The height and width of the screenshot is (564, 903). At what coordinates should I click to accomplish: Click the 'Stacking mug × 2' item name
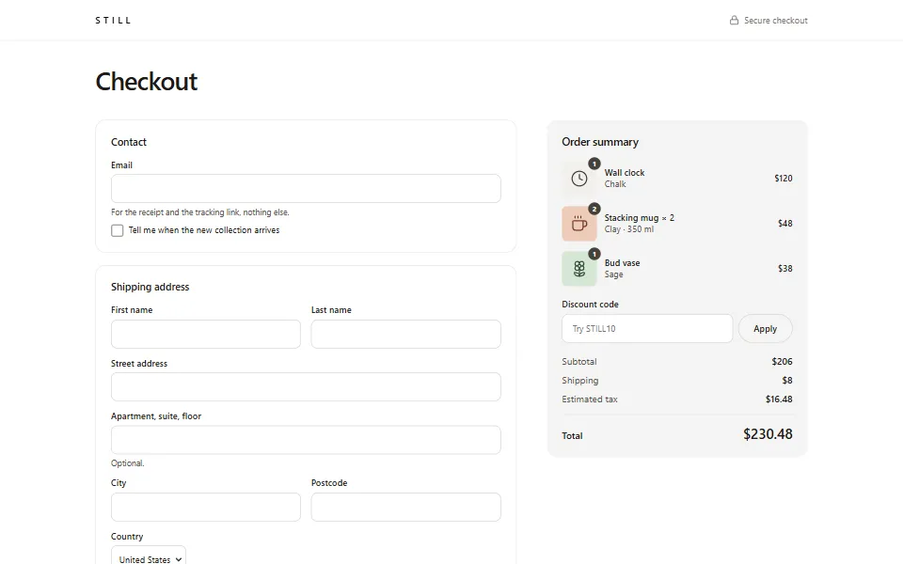[640, 217]
